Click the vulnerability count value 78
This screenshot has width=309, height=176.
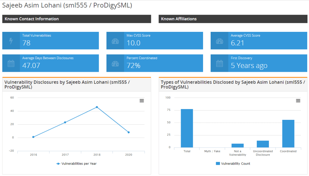coord(27,43)
